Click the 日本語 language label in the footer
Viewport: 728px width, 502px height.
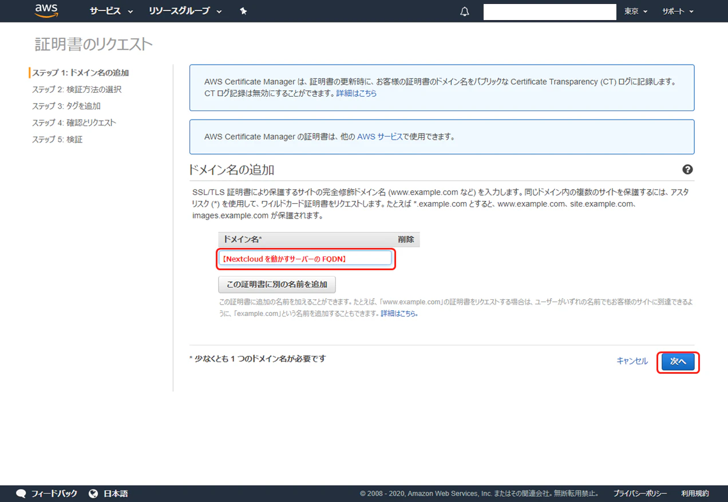click(116, 493)
